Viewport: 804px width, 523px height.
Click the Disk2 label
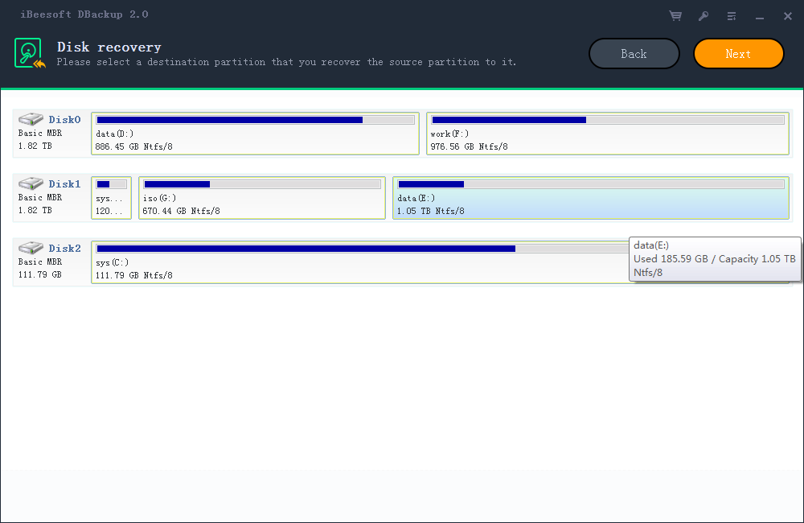pos(64,248)
